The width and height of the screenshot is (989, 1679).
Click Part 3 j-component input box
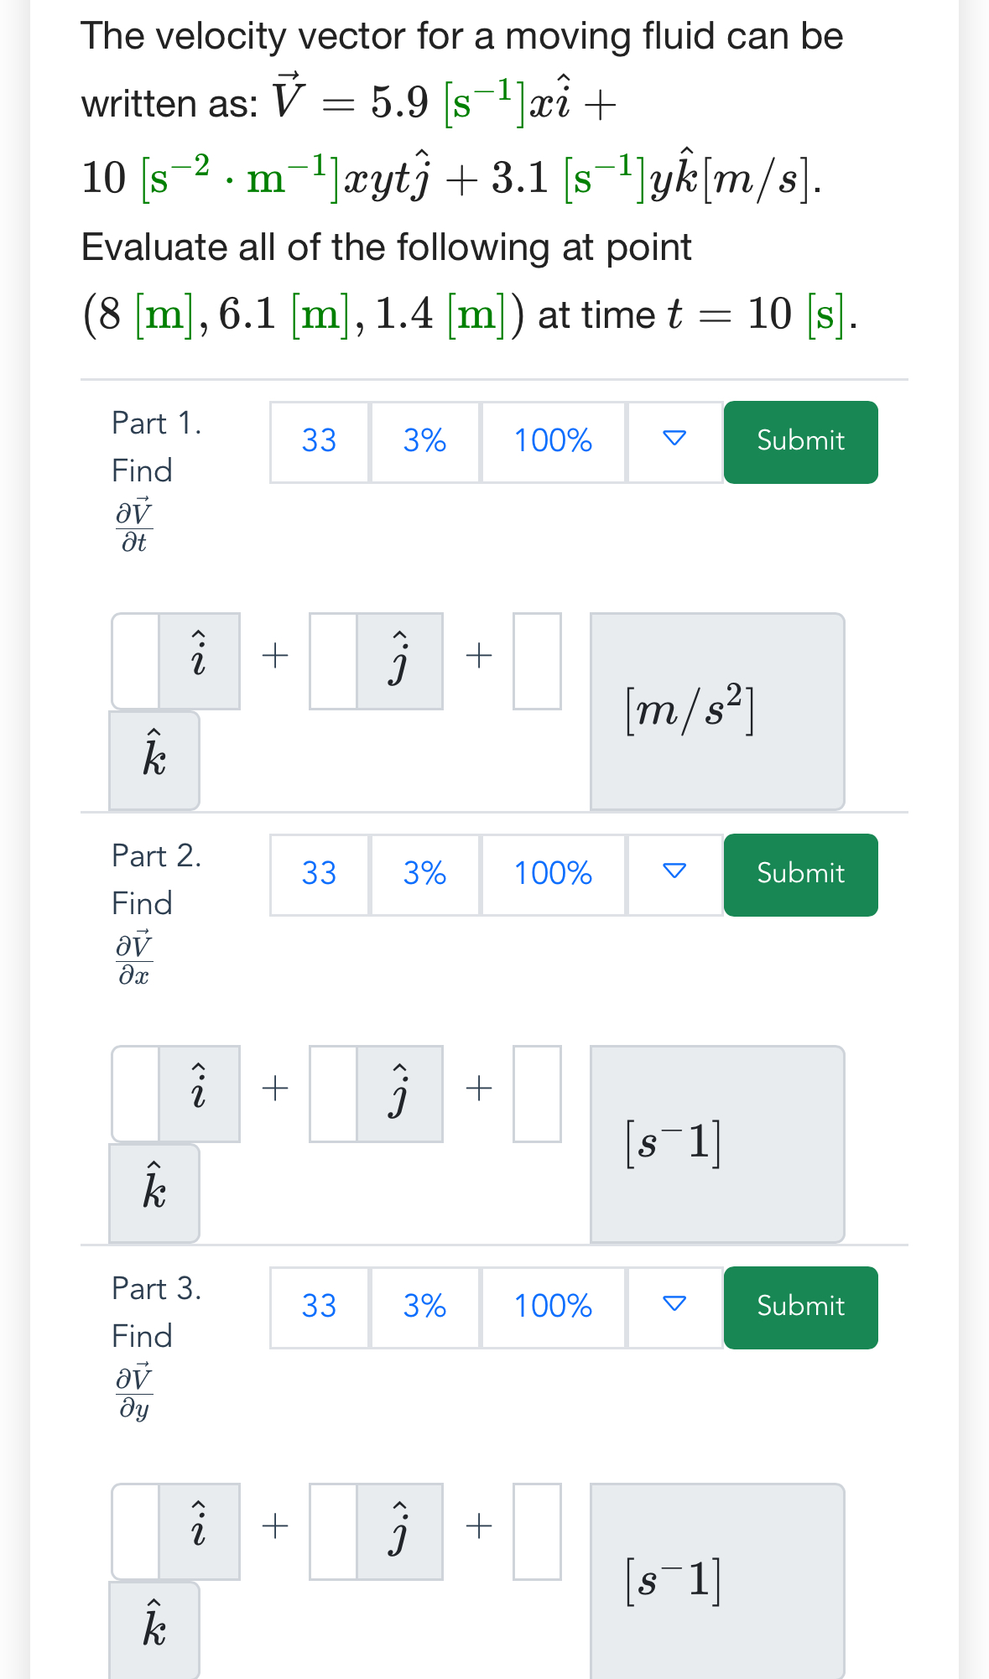click(334, 1531)
